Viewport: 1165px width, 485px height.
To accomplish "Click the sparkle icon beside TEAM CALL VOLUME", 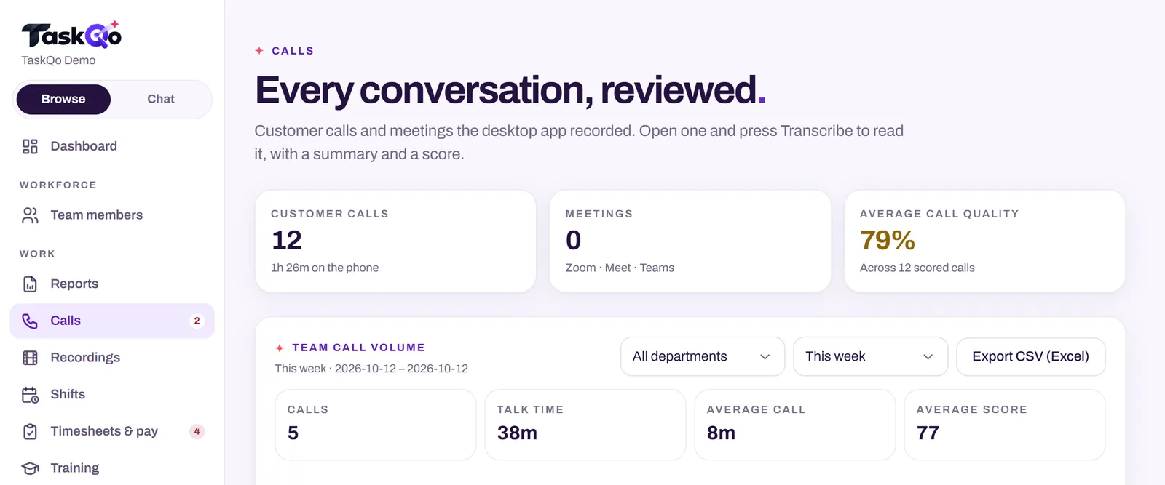I will [280, 348].
